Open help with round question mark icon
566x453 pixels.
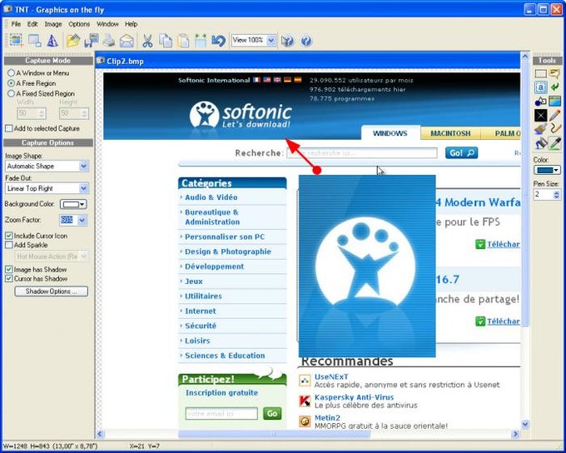click(306, 41)
